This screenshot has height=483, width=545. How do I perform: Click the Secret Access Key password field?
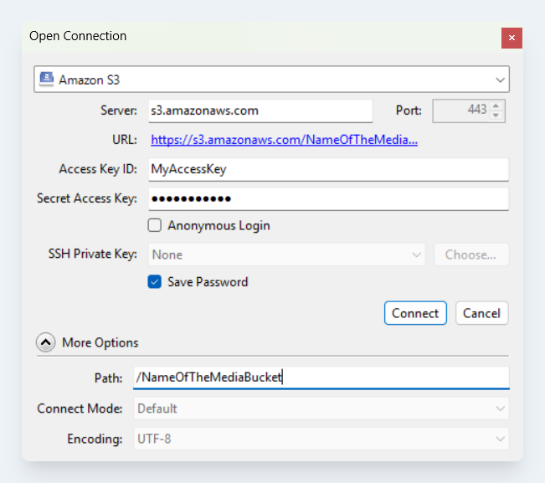328,198
